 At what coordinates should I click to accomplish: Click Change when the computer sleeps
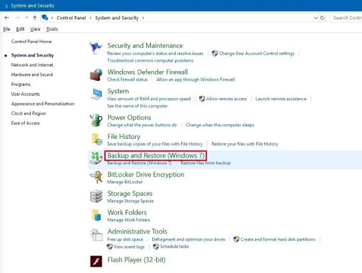coord(220,125)
